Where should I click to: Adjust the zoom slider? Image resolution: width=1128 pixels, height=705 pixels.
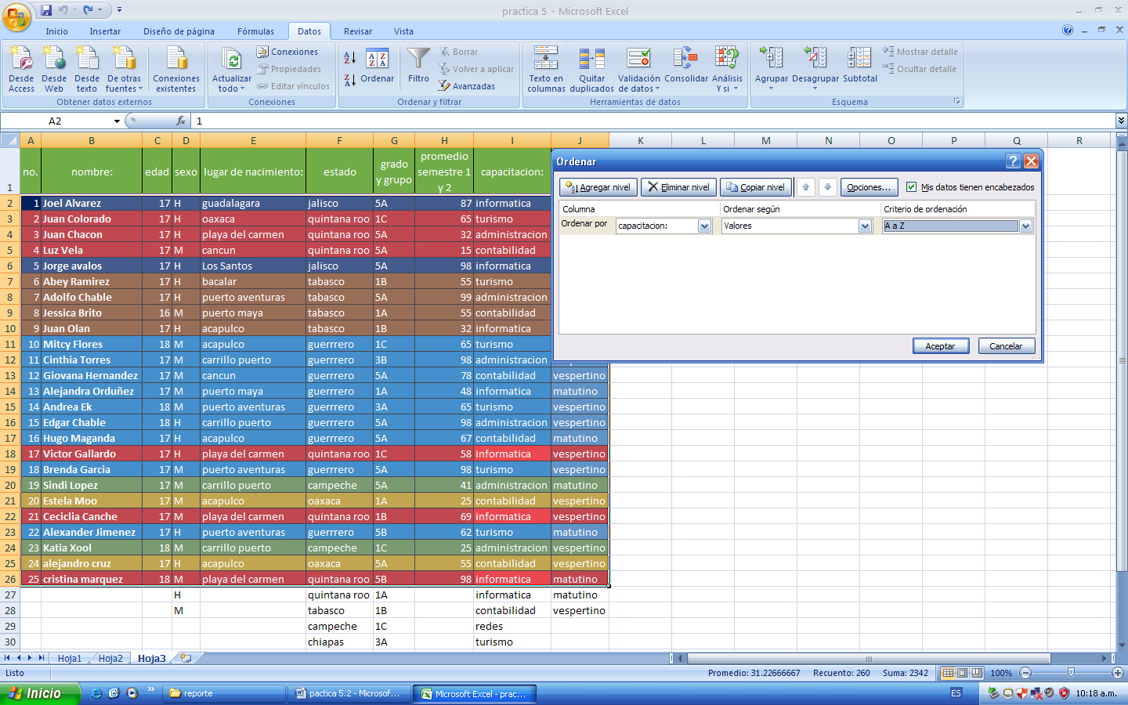pyautogui.click(x=1072, y=672)
